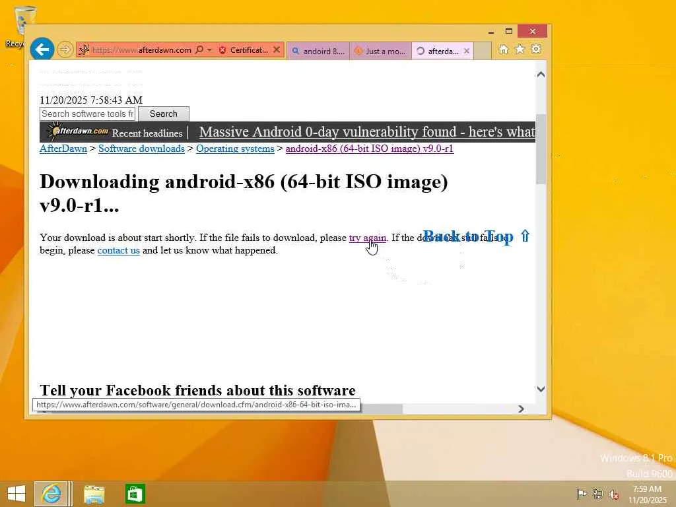Click the vertical scrollbar up arrow
Screen dimensions: 676x507
(541, 75)
